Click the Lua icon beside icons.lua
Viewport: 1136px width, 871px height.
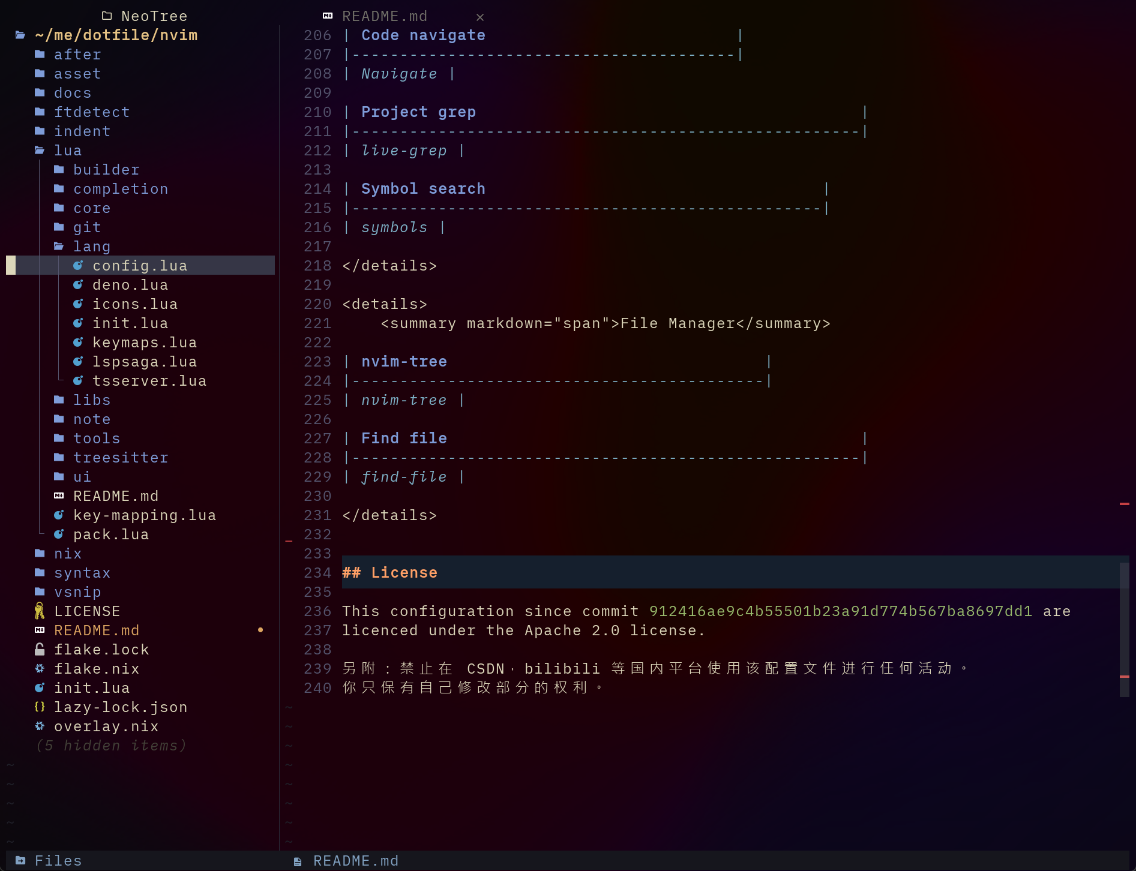pos(78,304)
